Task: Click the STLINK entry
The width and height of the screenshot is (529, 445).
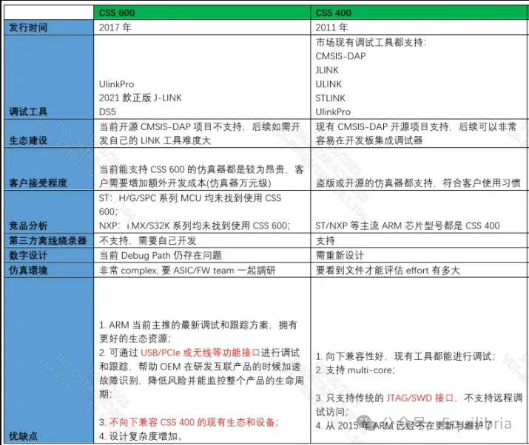Action: click(x=330, y=98)
